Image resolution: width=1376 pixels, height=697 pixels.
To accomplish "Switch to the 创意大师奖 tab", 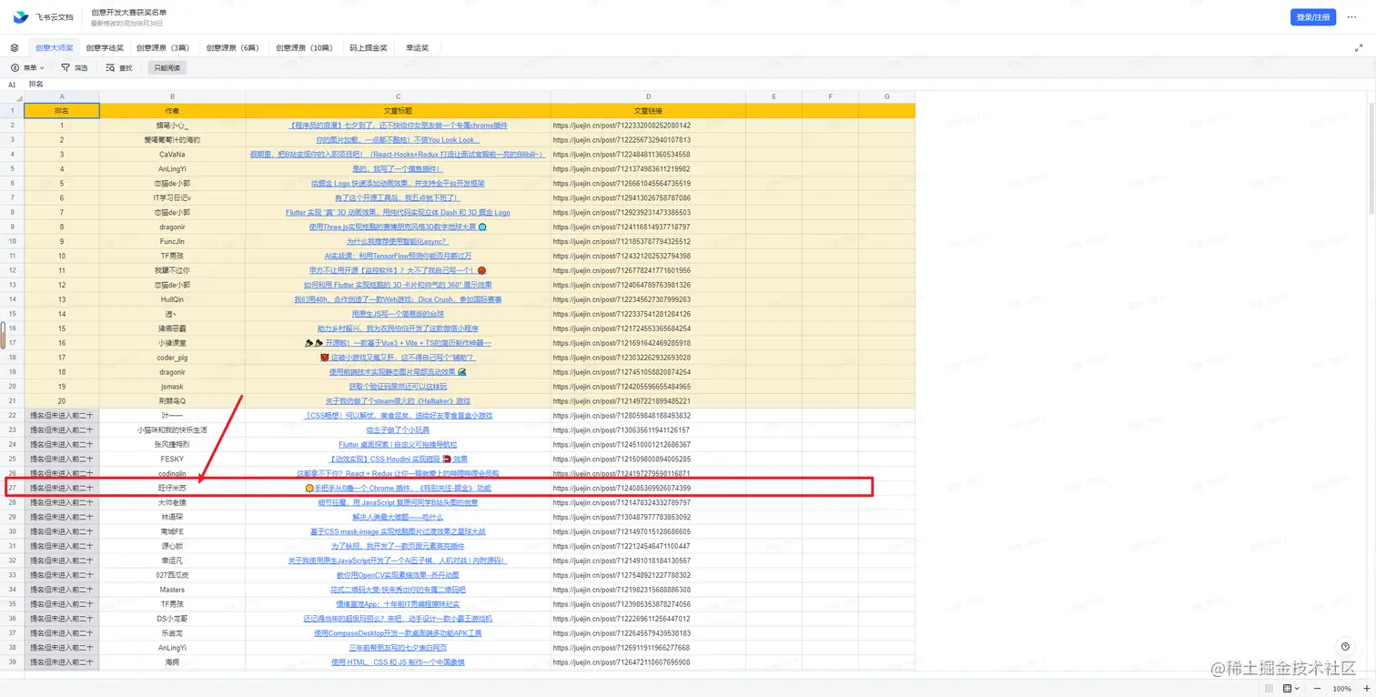I will coord(55,47).
